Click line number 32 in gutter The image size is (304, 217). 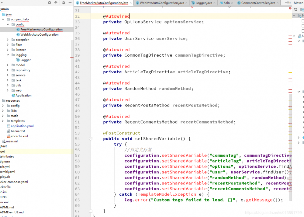coord(77,16)
